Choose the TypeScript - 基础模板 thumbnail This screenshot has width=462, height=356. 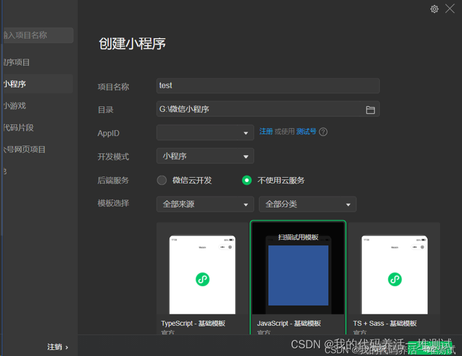(x=202, y=275)
